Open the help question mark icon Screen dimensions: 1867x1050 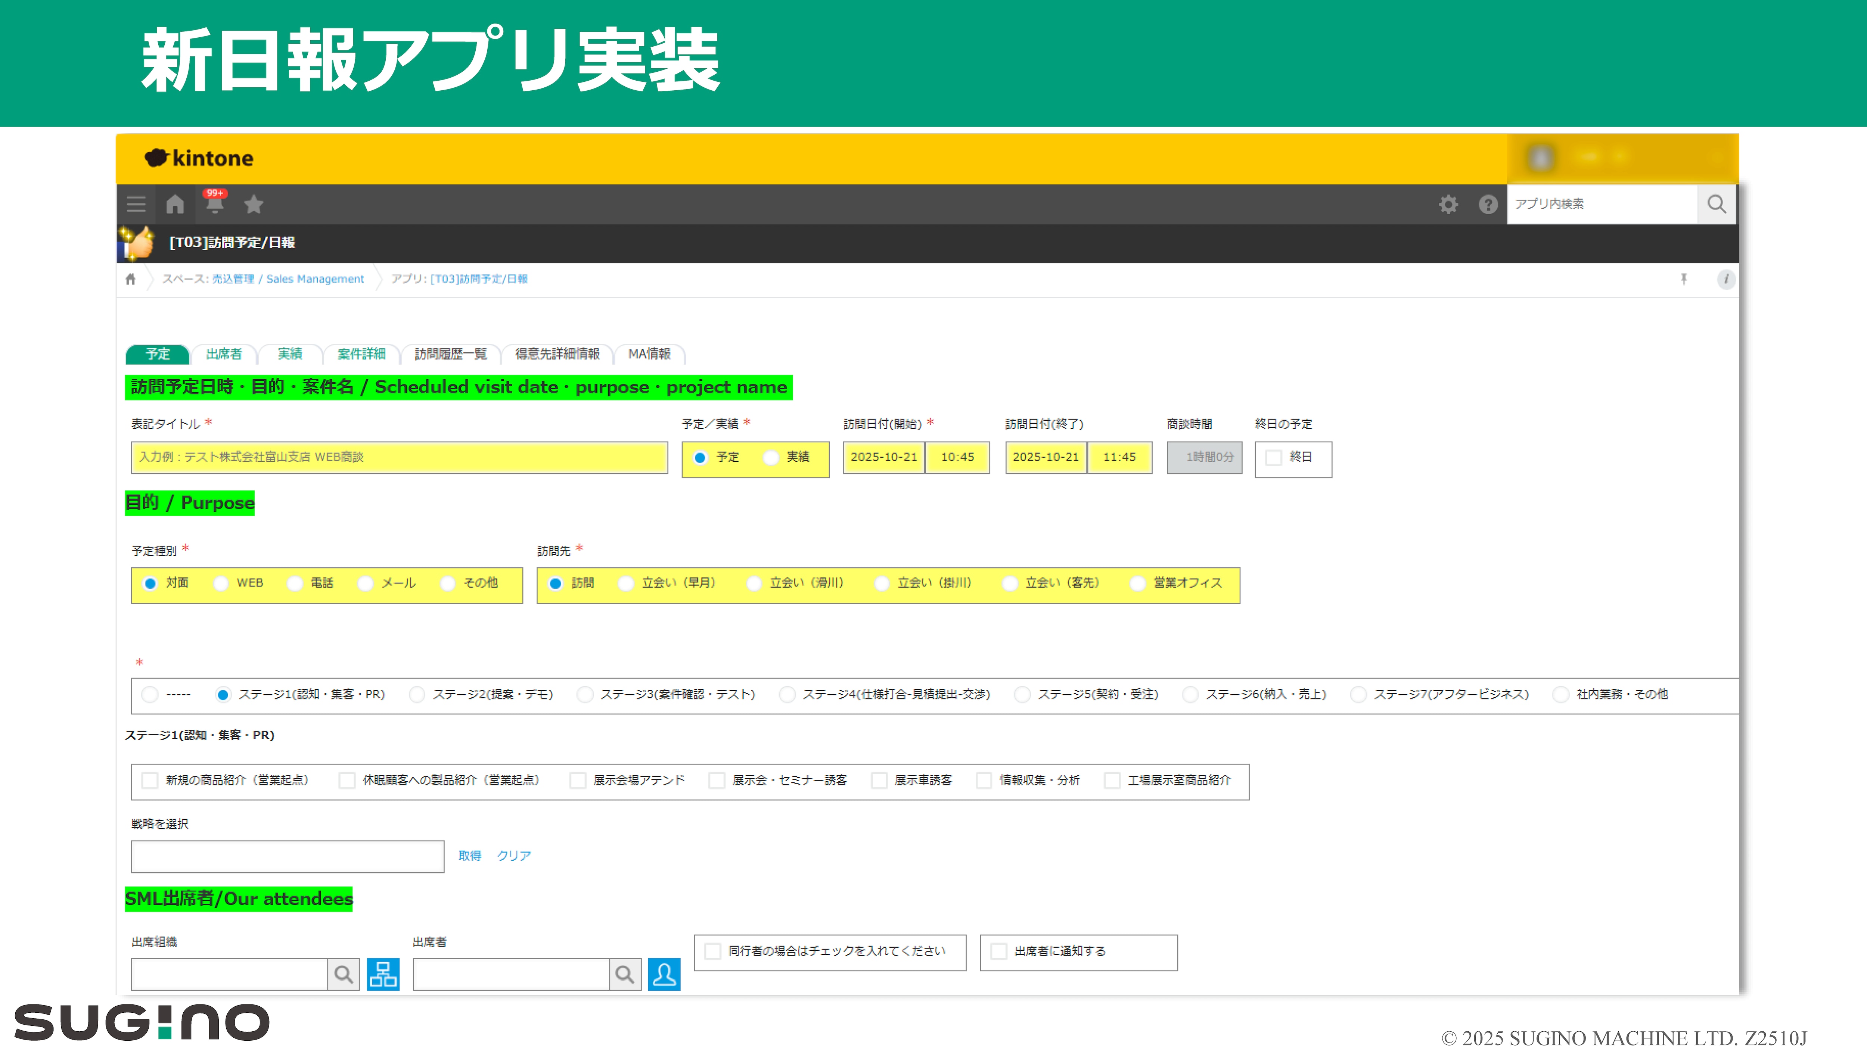tap(1488, 204)
